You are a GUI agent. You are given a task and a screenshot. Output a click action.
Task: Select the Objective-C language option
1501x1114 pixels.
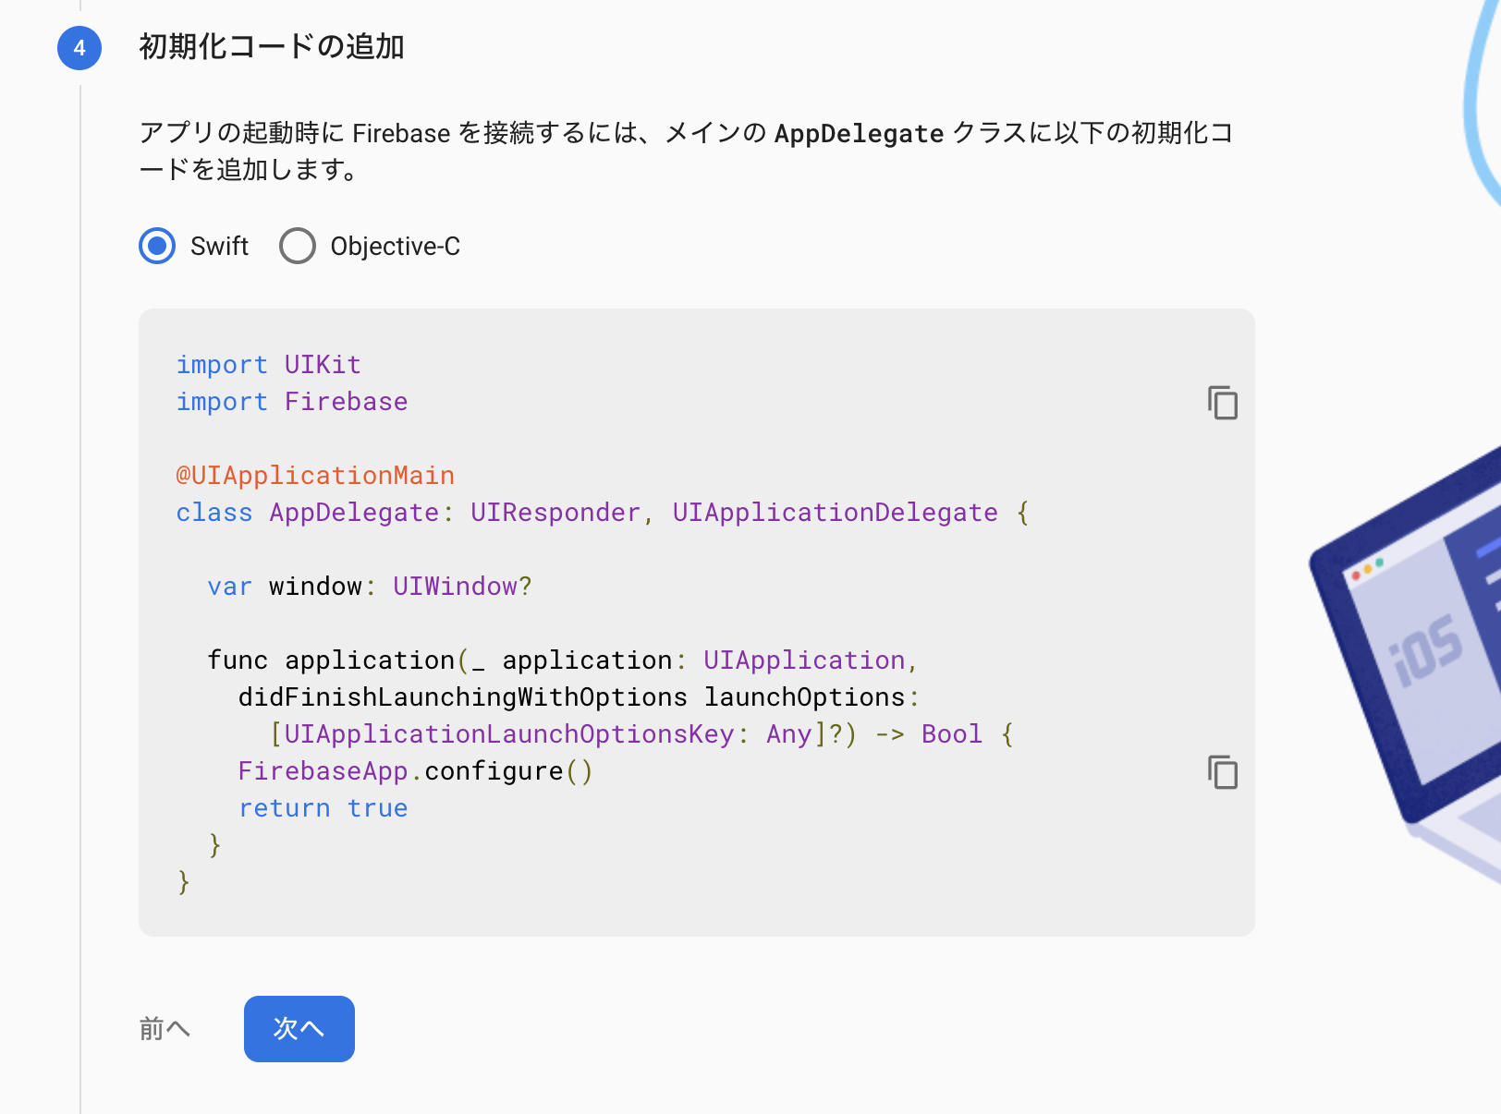297,246
